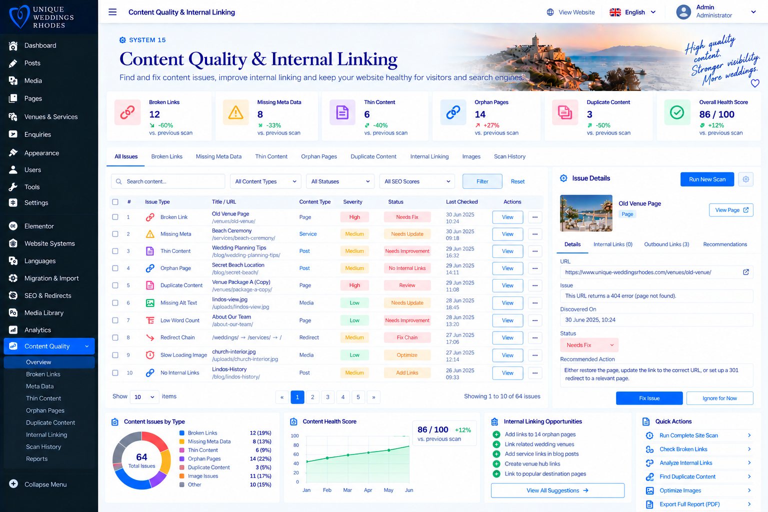
Task: Click the Broken Links stat card icon
Action: point(127,112)
